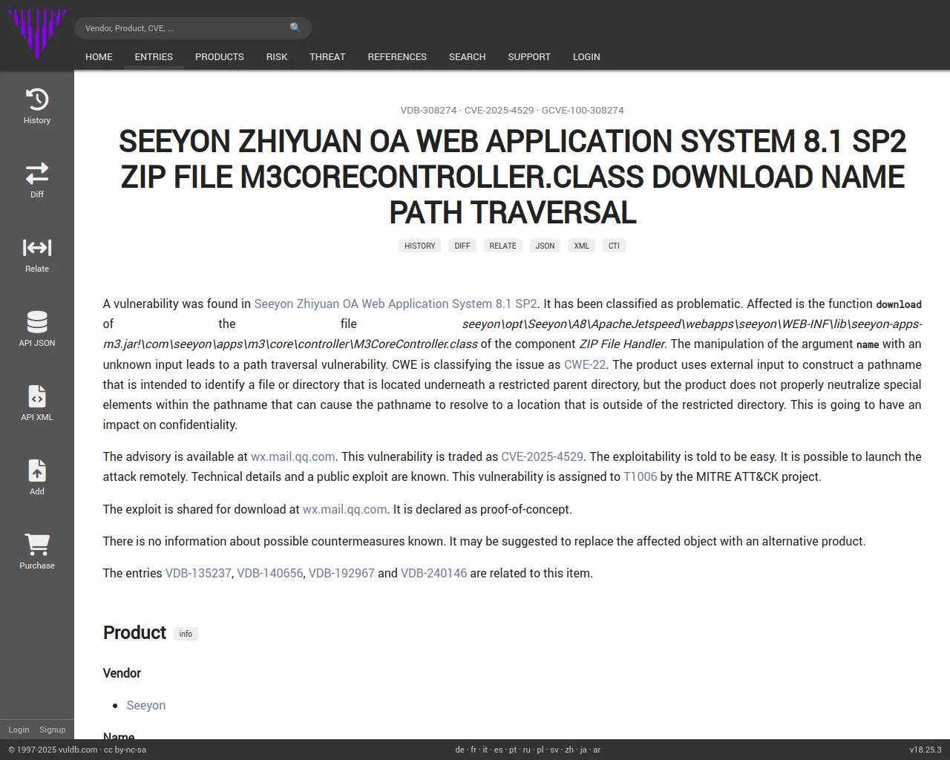
Task: Open Seeyon Zhiyuan OA Web Application System link
Action: (x=396, y=304)
